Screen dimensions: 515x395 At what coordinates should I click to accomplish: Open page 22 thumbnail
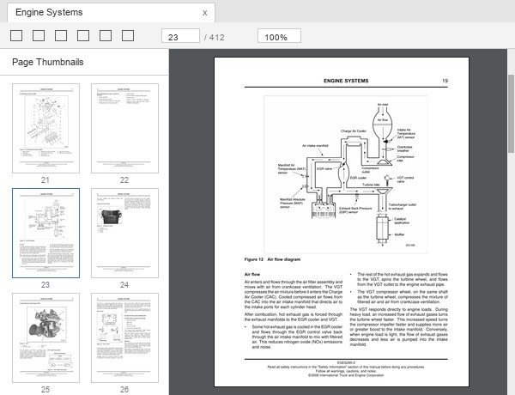point(124,128)
